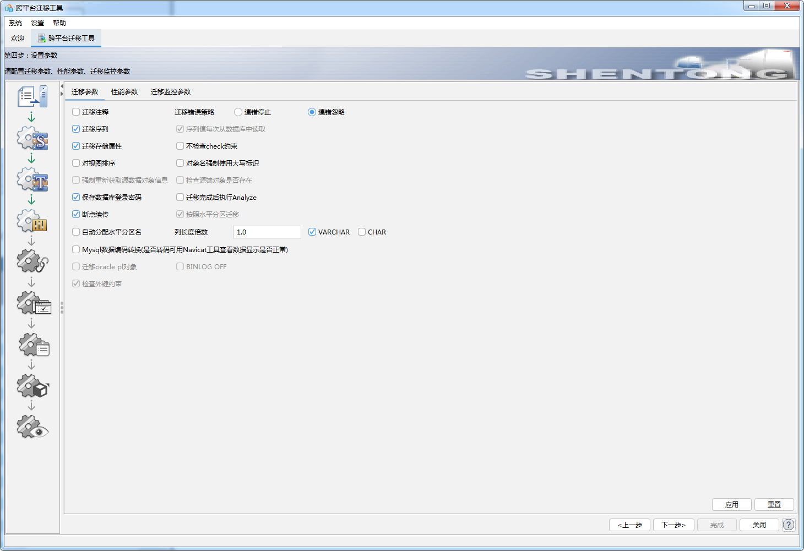The width and height of the screenshot is (804, 551).
Task: Click the gear with black cube step icon
Action: click(x=32, y=386)
